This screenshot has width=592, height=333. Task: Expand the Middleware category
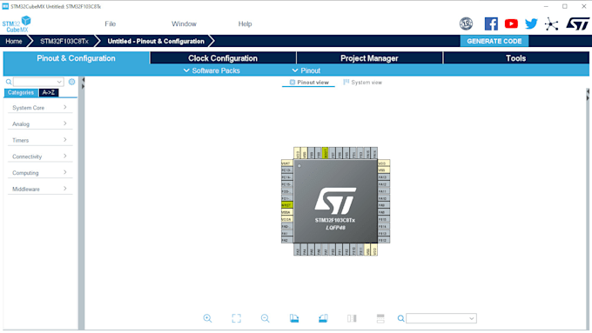click(x=40, y=189)
